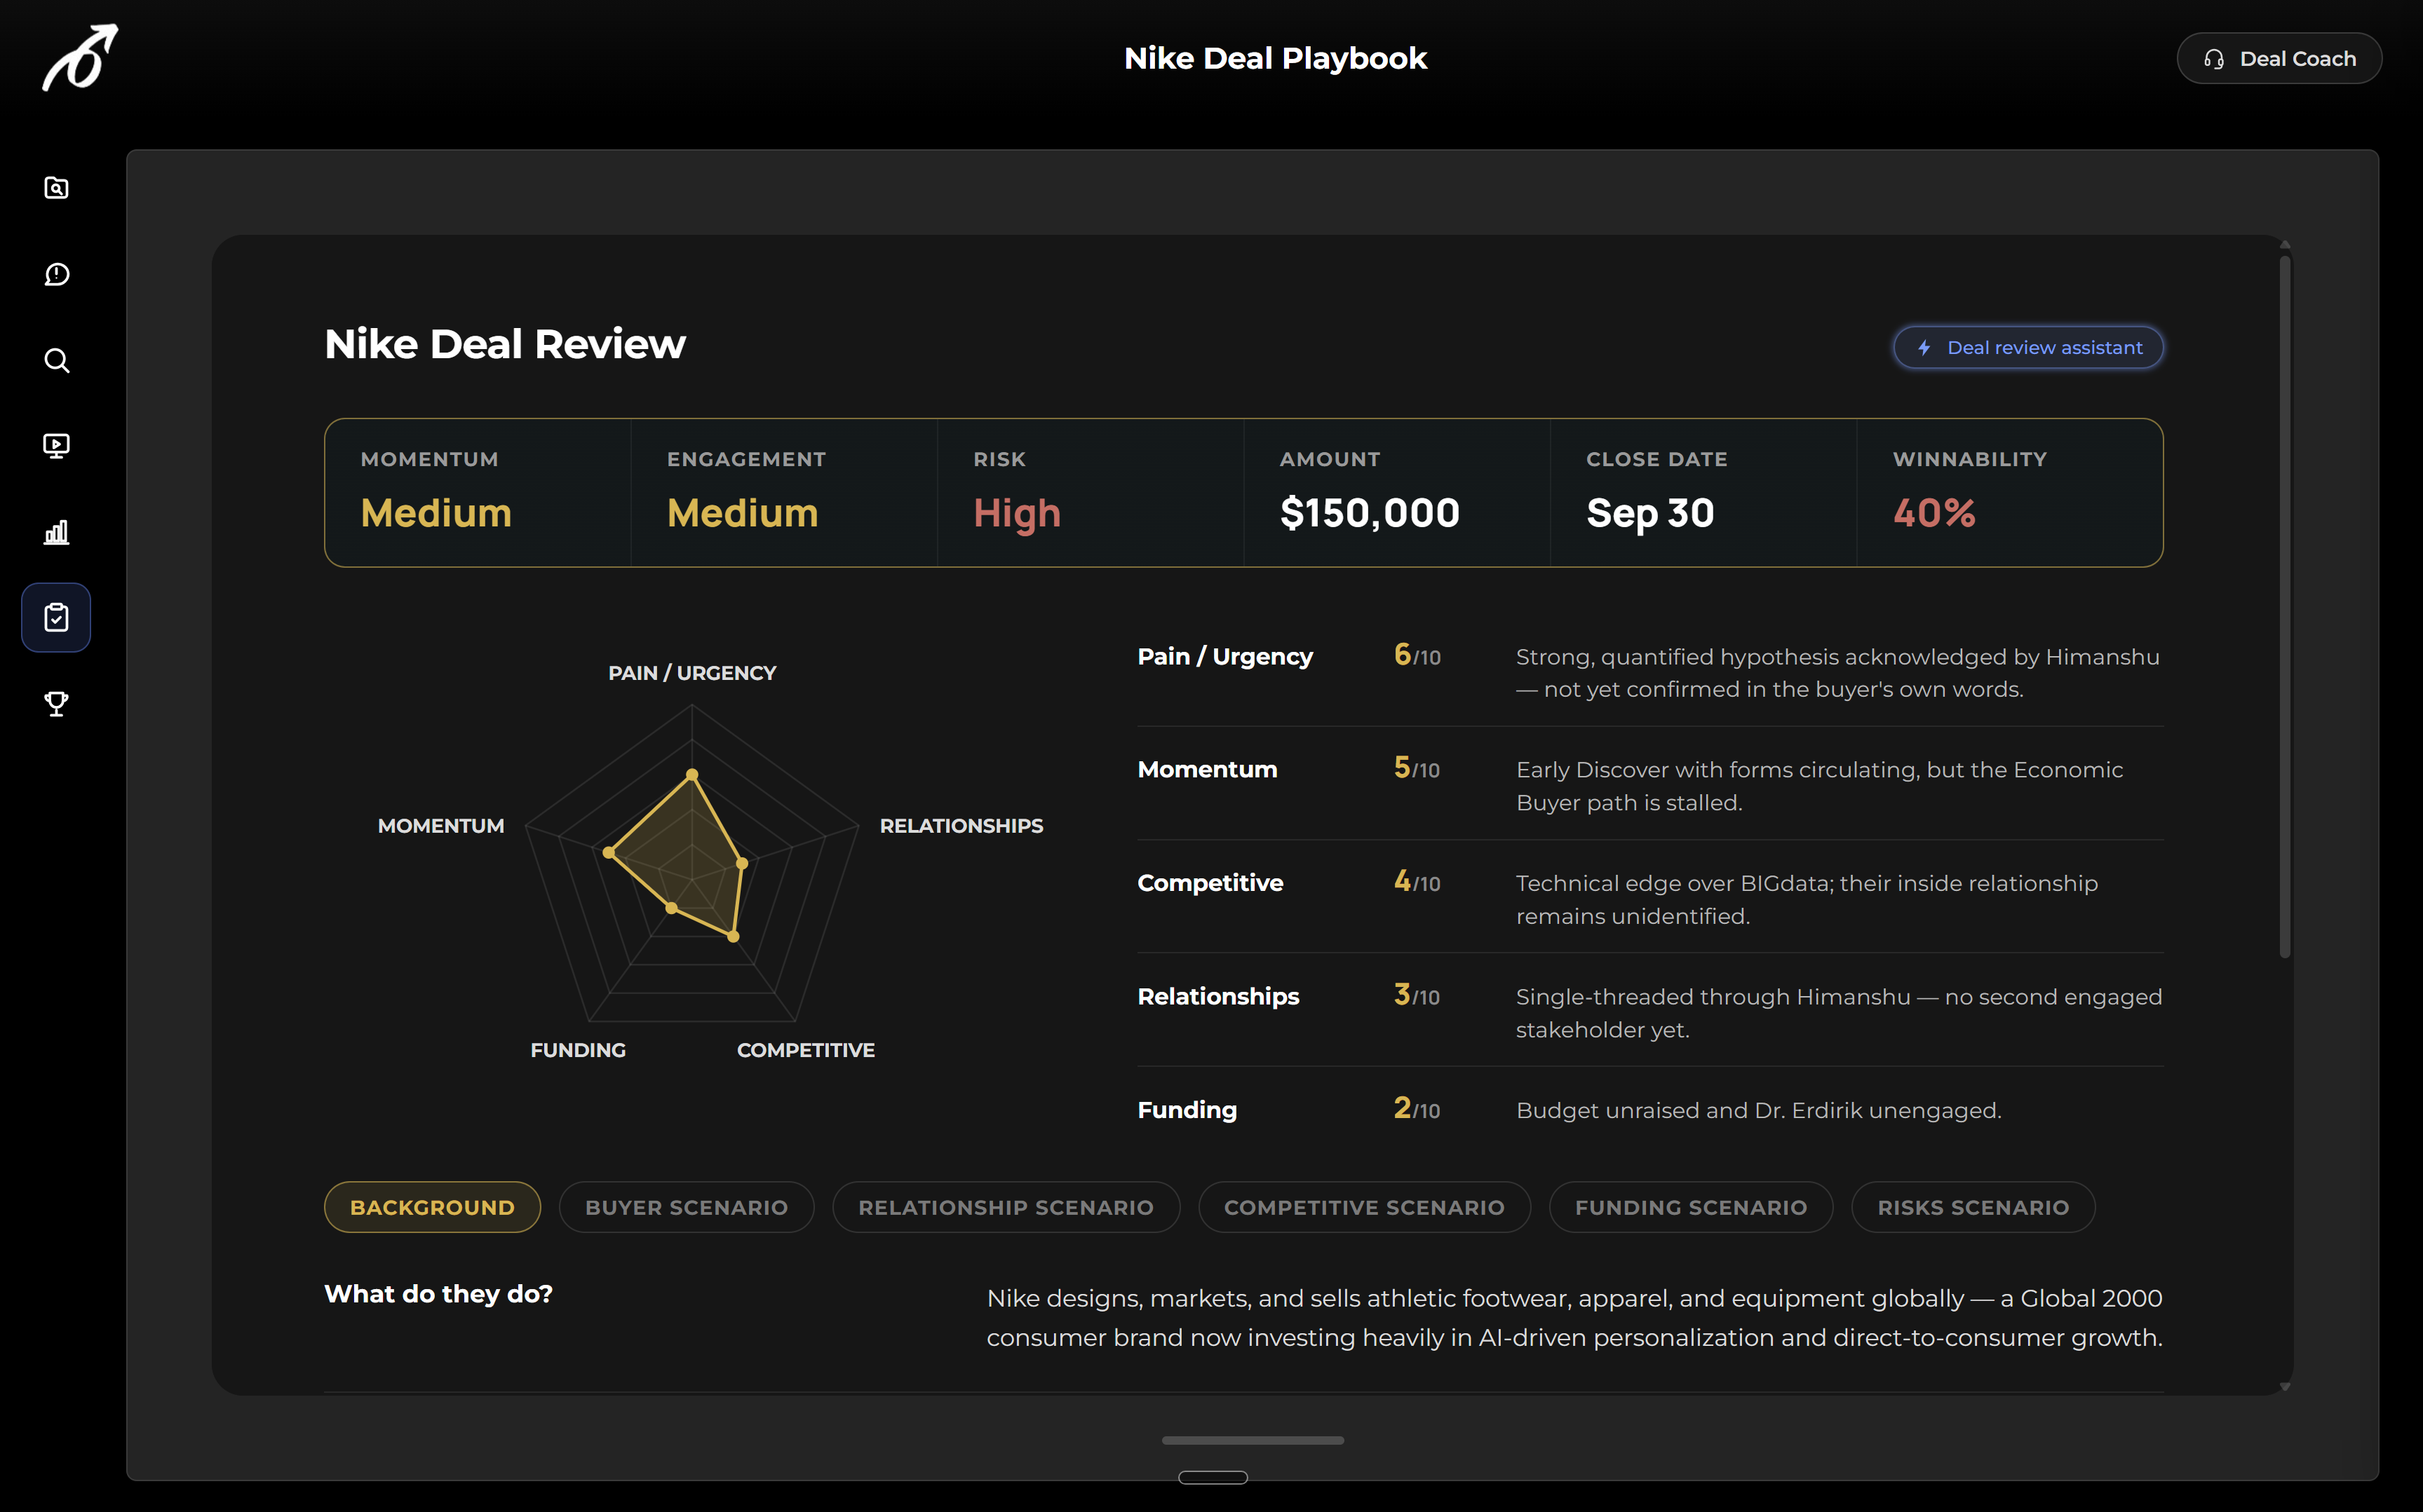The image size is (2423, 1512).
Task: Click the Momentum 'Medium' value
Action: (436, 513)
